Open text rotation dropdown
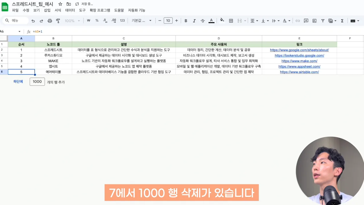 click(x=286, y=21)
